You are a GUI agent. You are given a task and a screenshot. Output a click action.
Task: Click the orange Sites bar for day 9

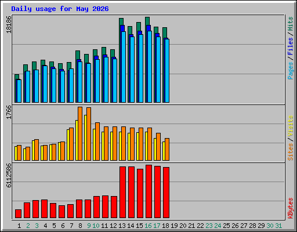89,134
